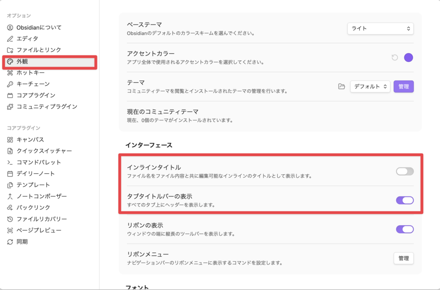This screenshot has width=440, height=290.
Task: Enable the インラインタイトル toggle
Action: pyautogui.click(x=405, y=171)
